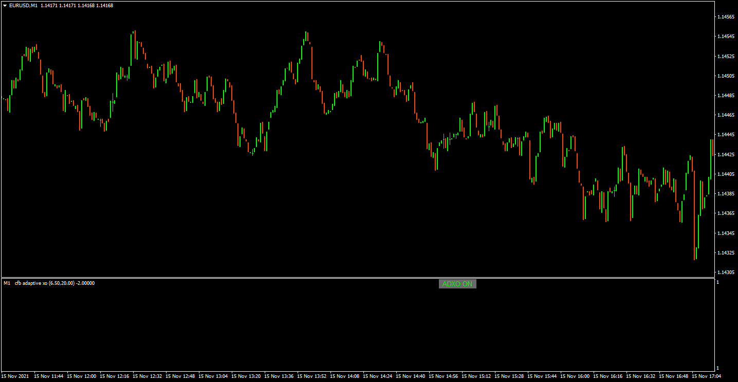Image resolution: width=738 pixels, height=382 pixels.
Task: Click the 15 Nov 14:08 time label
Action: click(x=345, y=376)
